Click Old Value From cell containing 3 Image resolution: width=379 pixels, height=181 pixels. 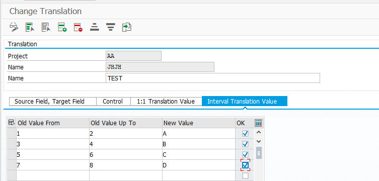tap(52, 144)
